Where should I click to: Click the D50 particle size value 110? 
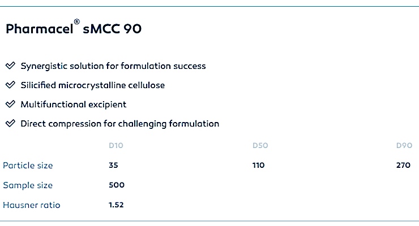pyautogui.click(x=258, y=166)
